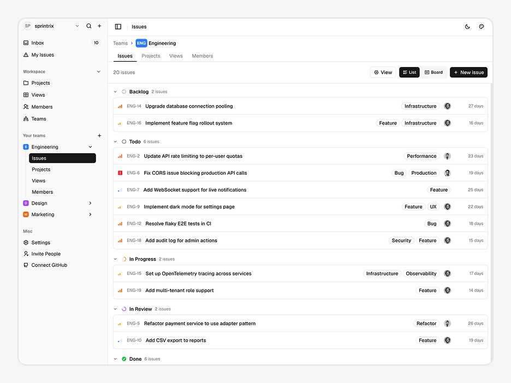Click In Progress status icon
511x383 pixels.
[124, 259]
